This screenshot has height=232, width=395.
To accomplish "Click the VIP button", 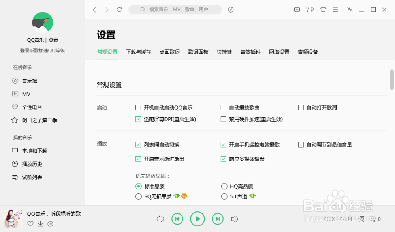I will click(310, 9).
